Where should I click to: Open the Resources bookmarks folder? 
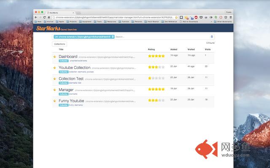coord(110,21)
